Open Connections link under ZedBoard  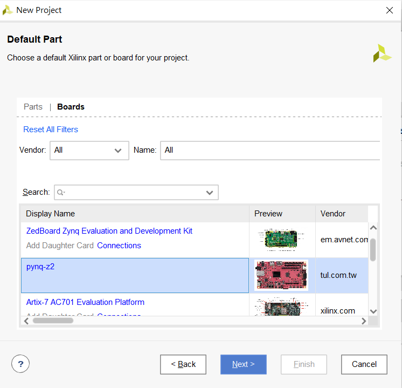(x=119, y=246)
